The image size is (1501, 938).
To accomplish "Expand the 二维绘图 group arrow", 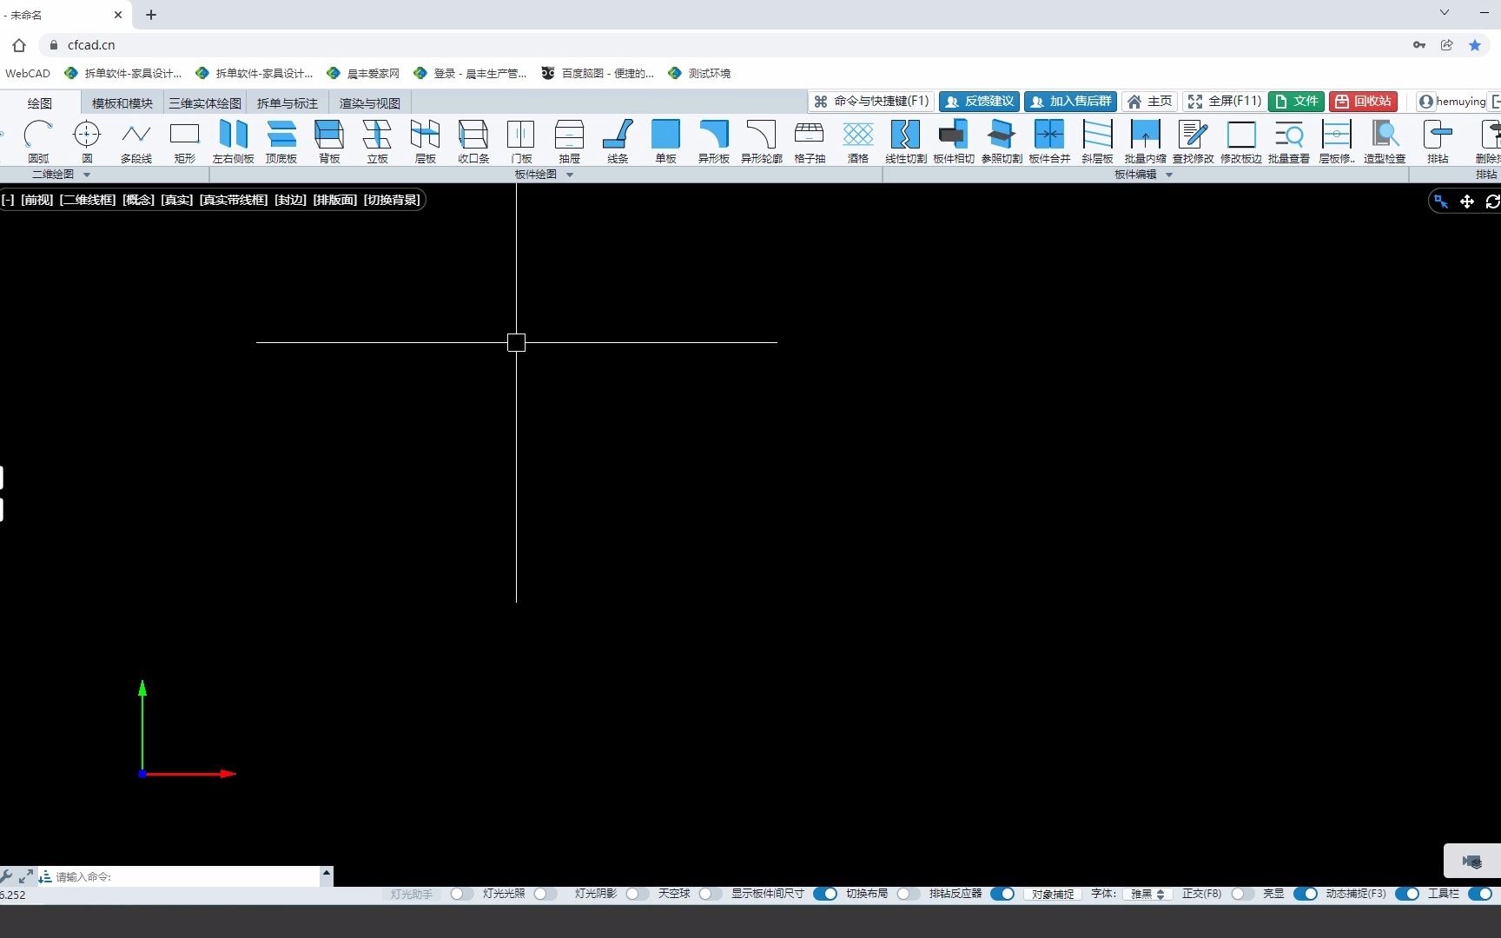I will click(86, 175).
